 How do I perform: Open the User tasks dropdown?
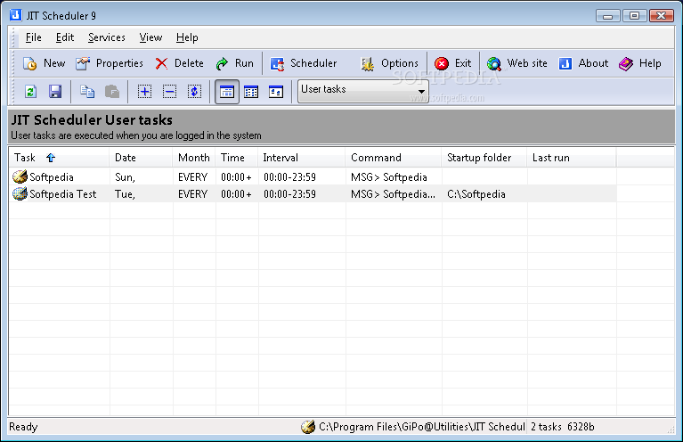pyautogui.click(x=362, y=91)
